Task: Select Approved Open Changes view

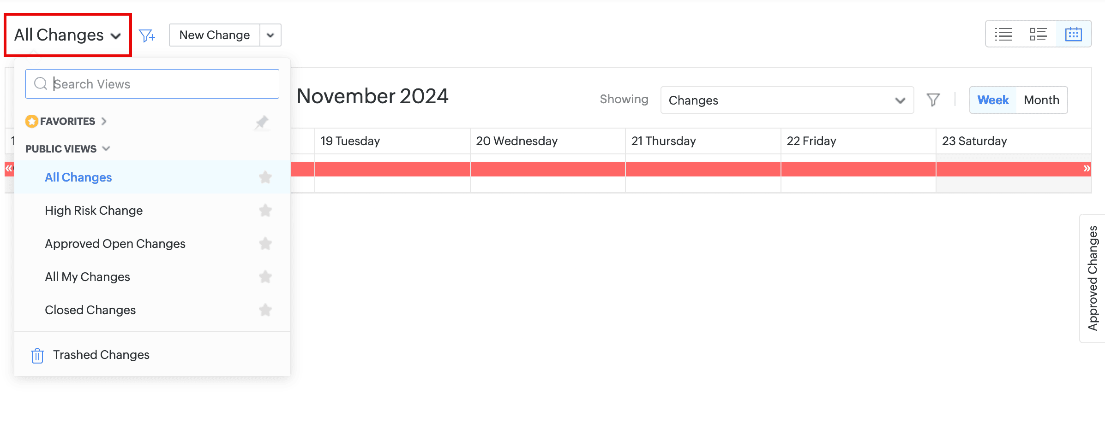Action: [x=115, y=244]
